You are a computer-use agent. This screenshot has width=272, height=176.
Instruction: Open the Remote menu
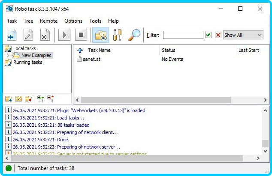[49, 21]
